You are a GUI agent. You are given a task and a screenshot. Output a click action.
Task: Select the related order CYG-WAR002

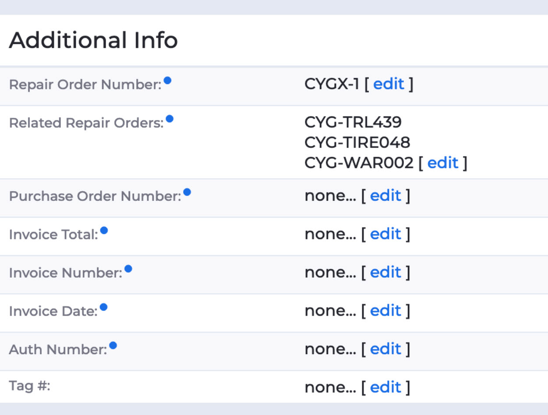click(x=359, y=163)
